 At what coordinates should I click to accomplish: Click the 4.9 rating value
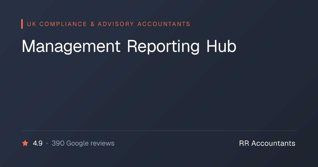point(38,143)
